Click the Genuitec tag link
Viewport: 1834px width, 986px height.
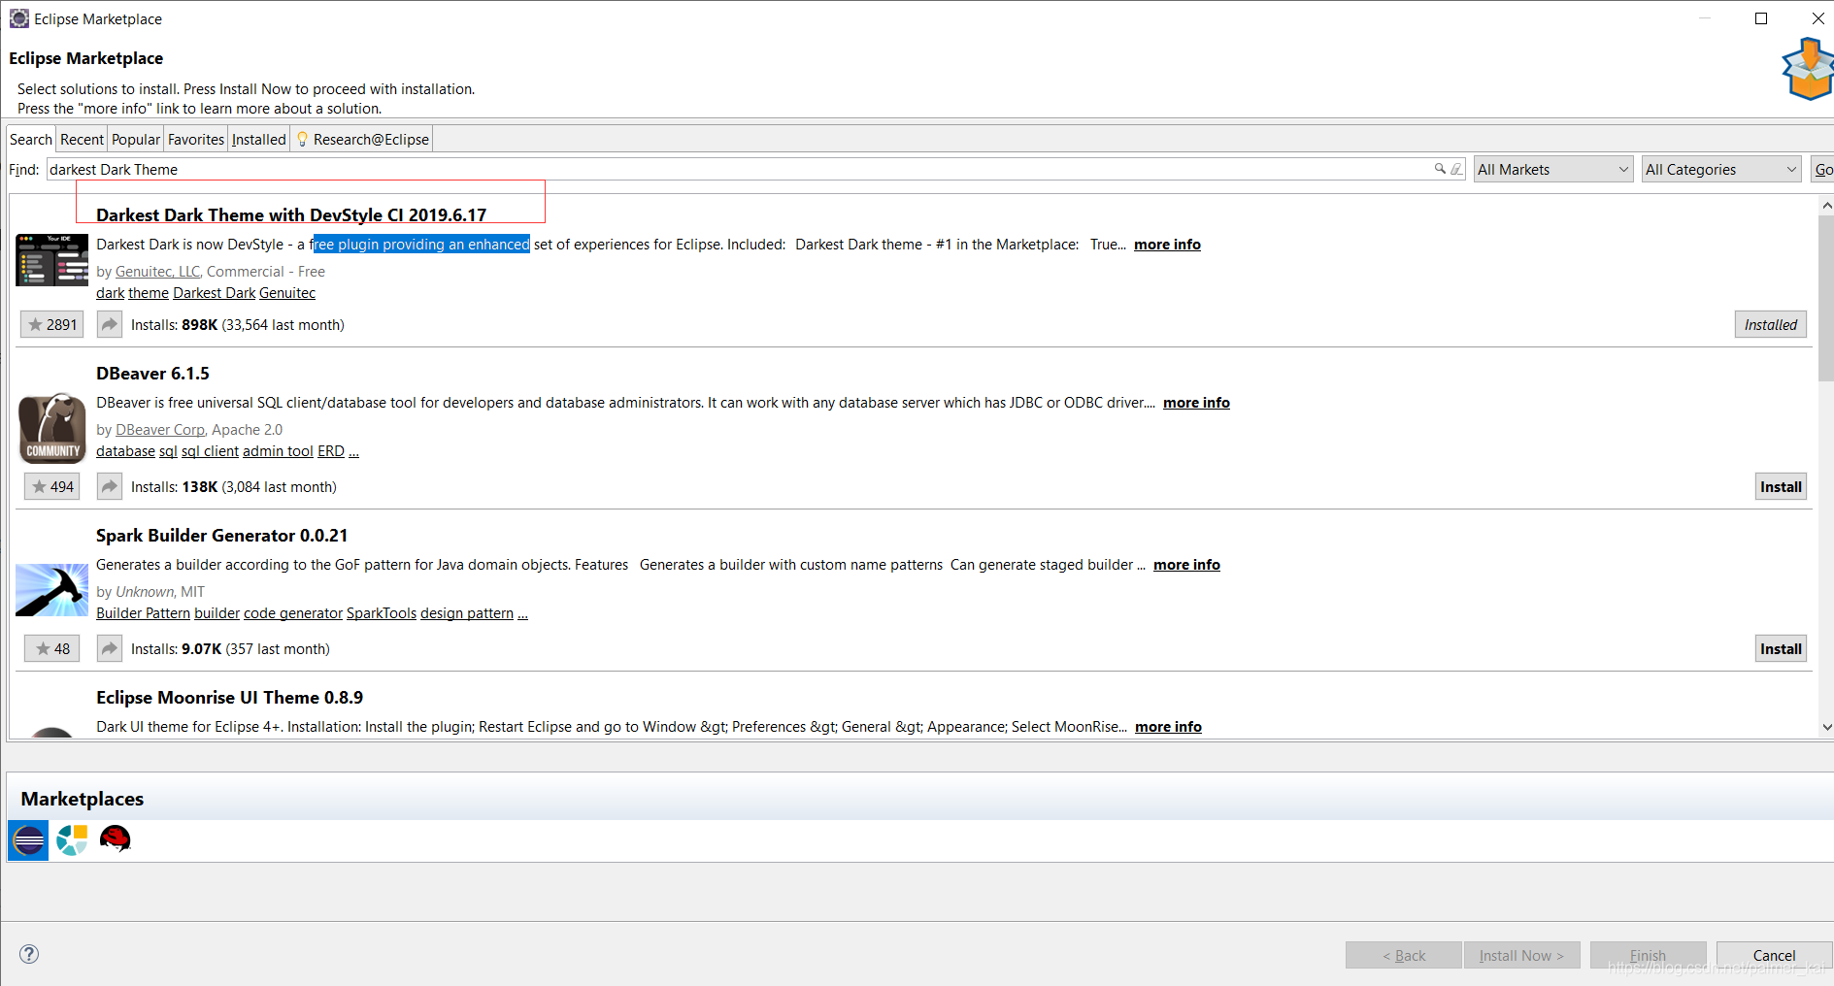point(287,293)
